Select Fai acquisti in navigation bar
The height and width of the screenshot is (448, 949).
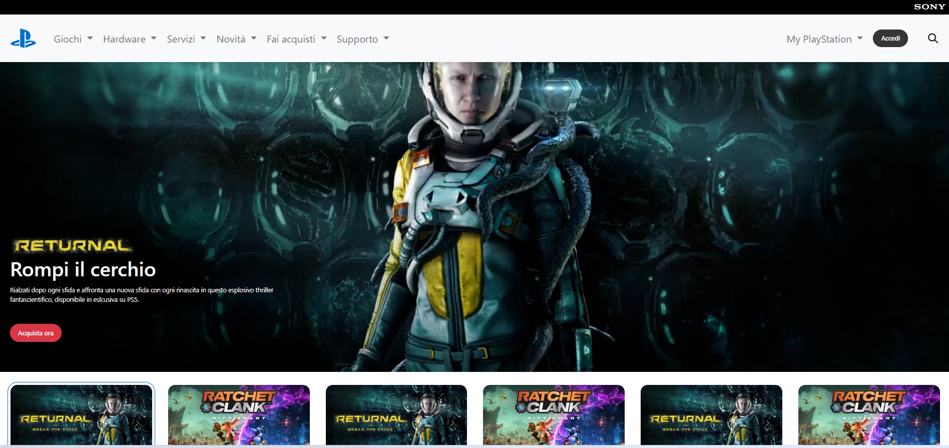pos(296,39)
